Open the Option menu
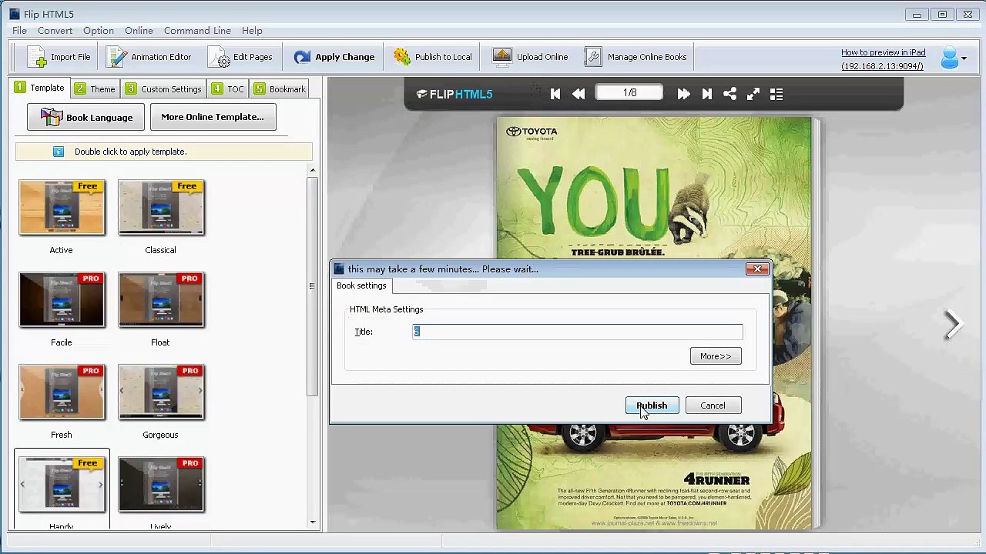986x554 pixels. point(99,31)
